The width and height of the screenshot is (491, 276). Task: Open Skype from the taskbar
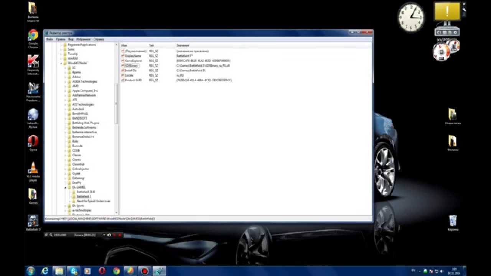[73, 271]
